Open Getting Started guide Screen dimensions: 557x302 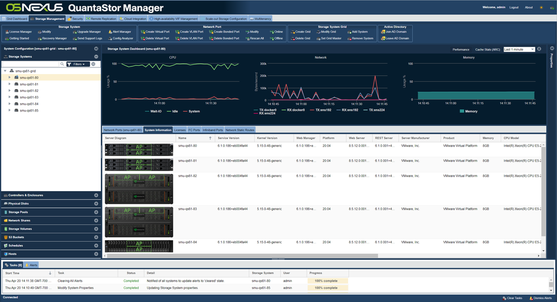[x=17, y=38]
